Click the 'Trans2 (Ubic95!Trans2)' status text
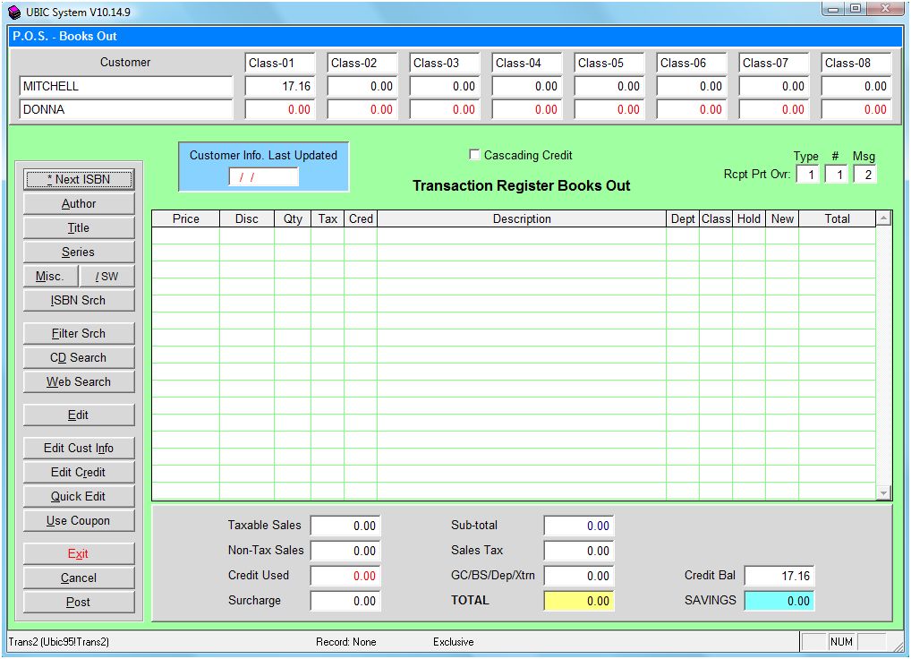 [x=59, y=642]
